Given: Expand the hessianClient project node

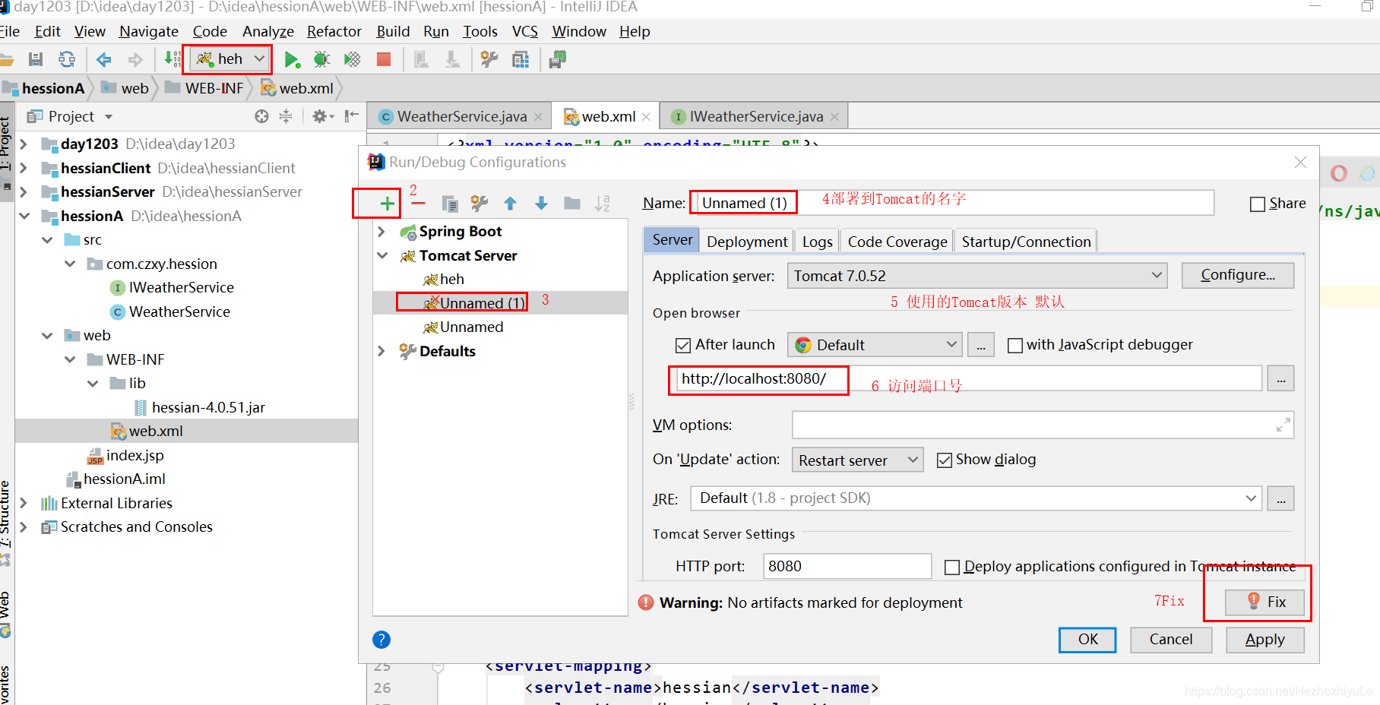Looking at the screenshot, I should point(24,168).
